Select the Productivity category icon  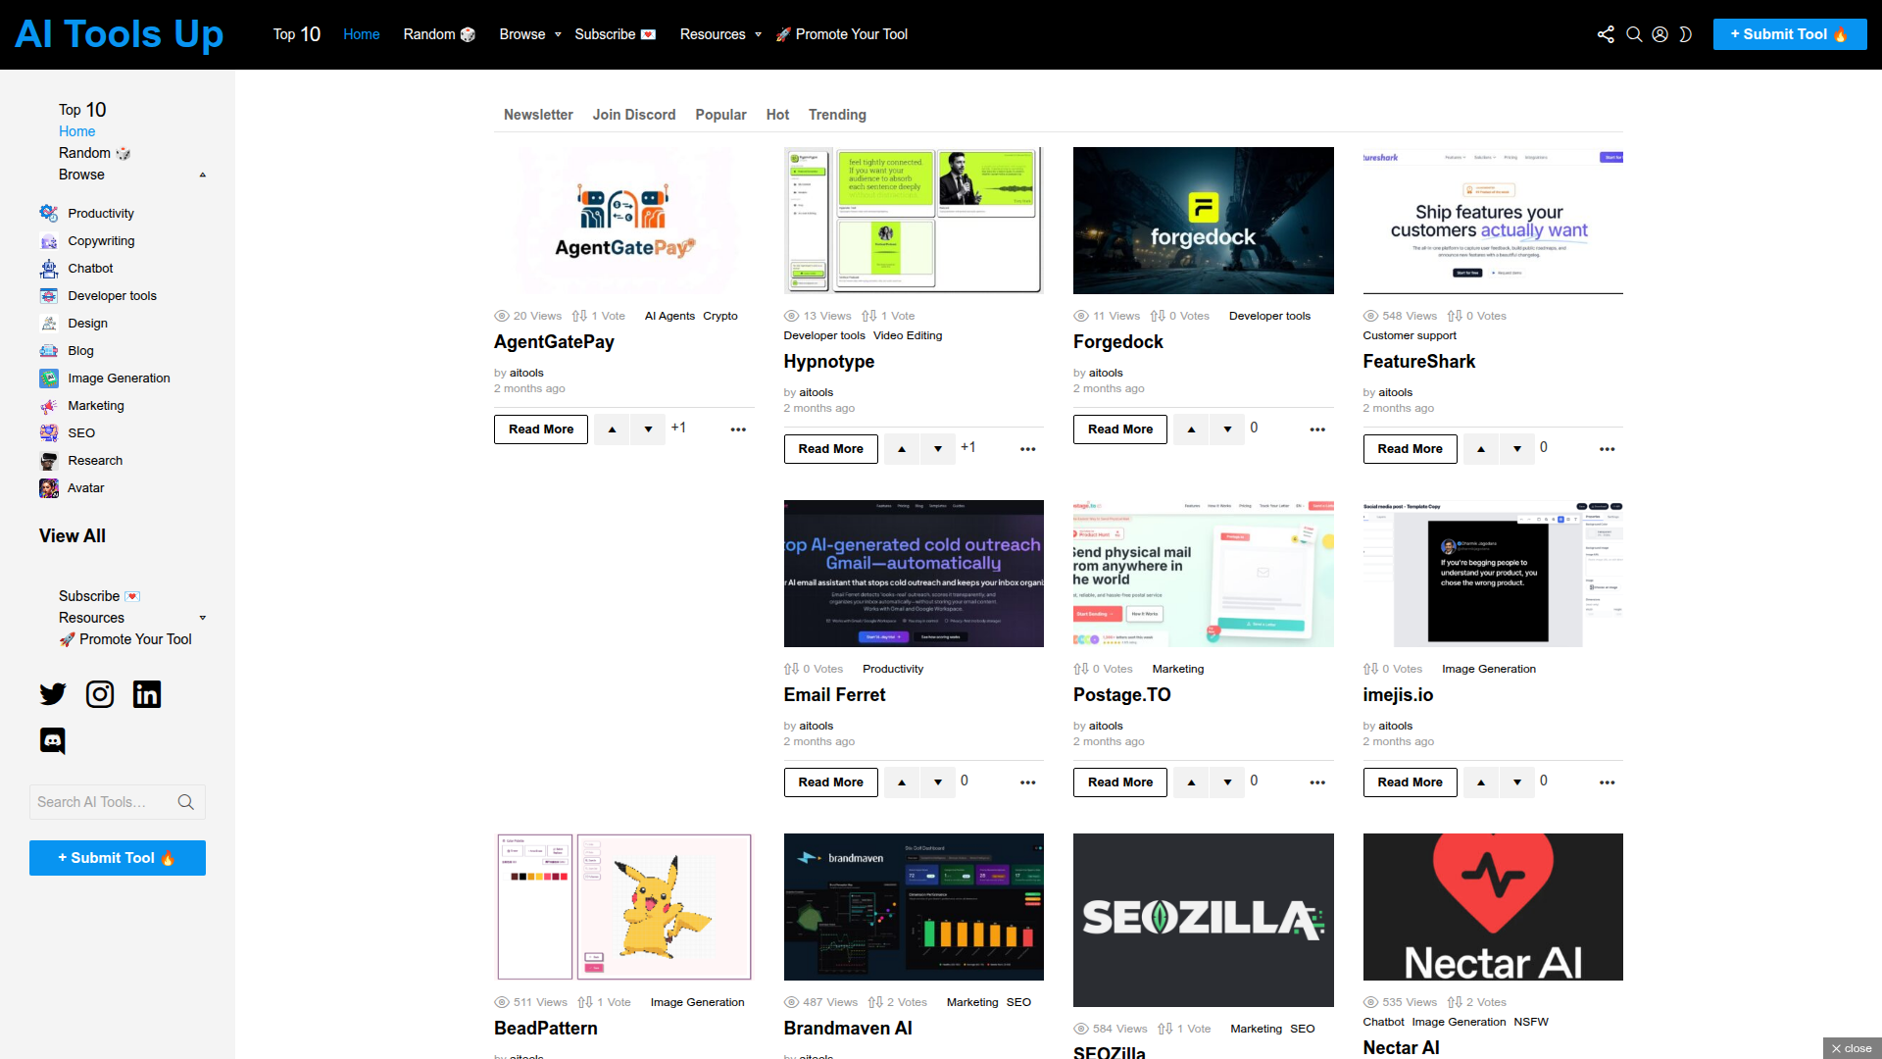point(49,213)
